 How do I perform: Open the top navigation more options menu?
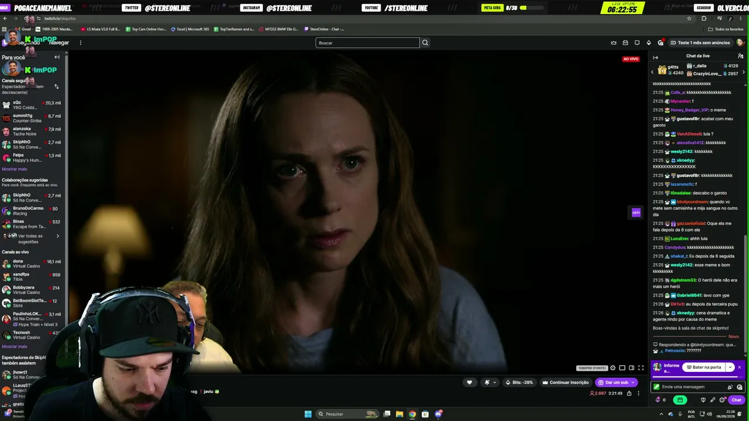click(80, 43)
